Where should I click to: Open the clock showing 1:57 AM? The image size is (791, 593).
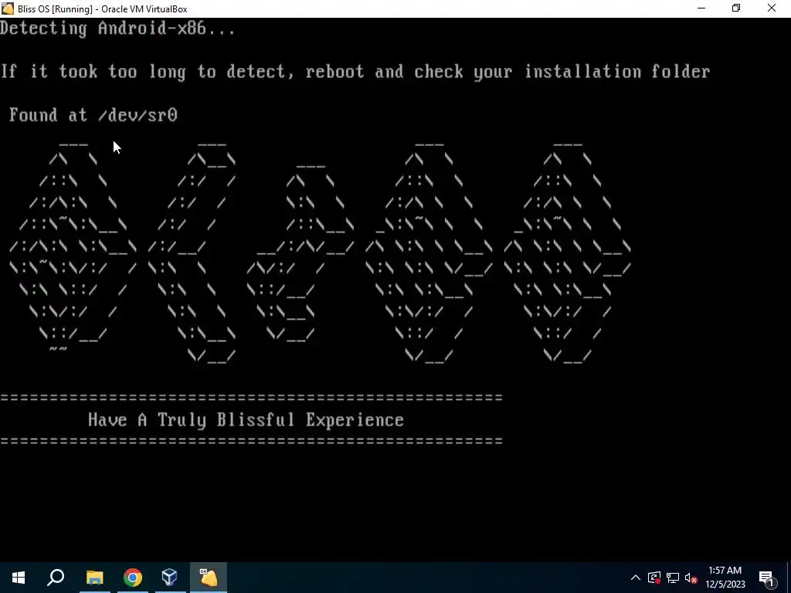(725, 578)
